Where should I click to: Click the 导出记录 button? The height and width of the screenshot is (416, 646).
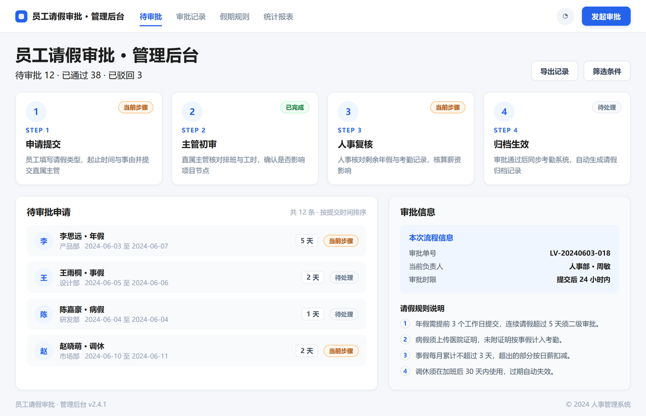(554, 71)
